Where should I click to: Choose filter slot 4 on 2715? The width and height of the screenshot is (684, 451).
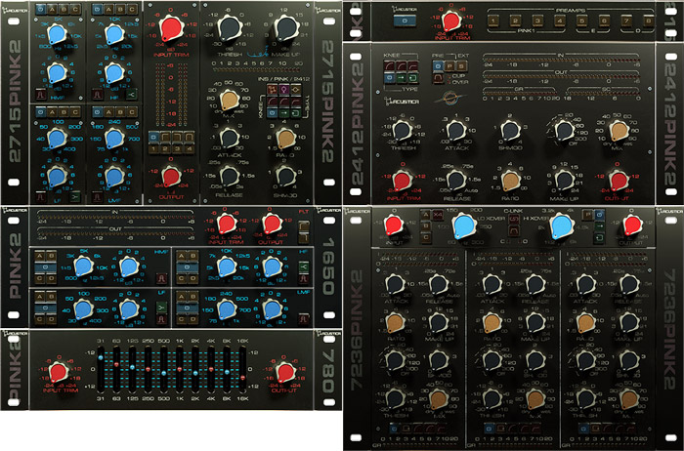(189, 149)
